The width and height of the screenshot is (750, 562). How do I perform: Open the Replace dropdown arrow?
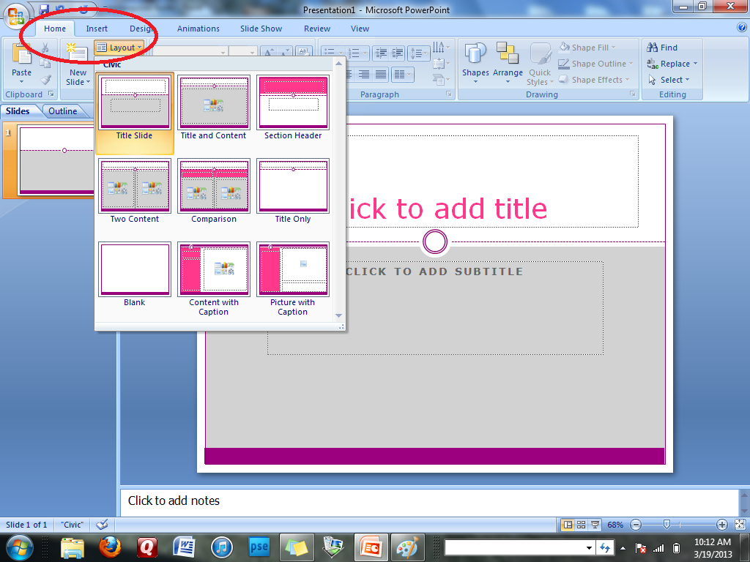tap(696, 64)
